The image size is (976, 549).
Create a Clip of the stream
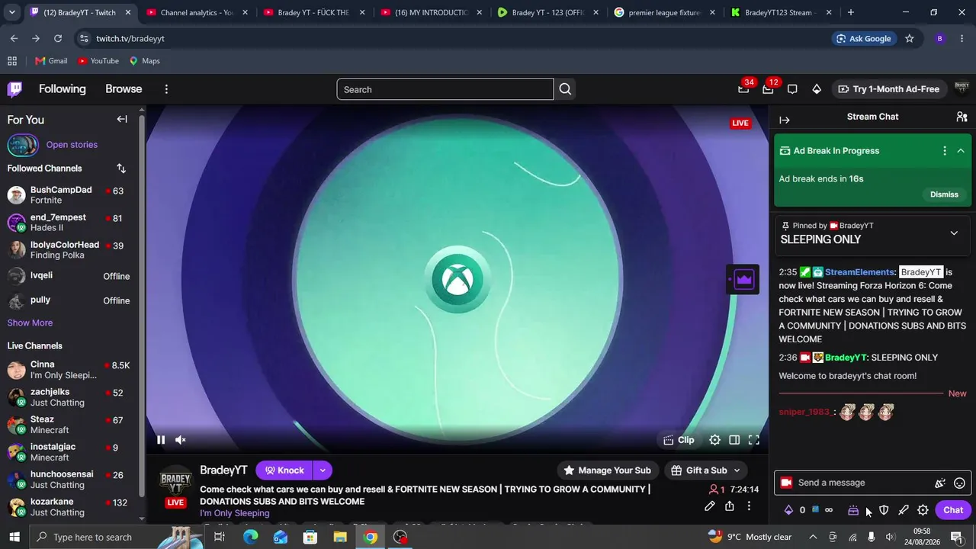pyautogui.click(x=679, y=440)
